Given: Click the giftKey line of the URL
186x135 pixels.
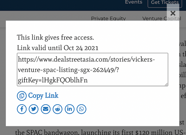Looking at the screenshot, I should pos(53,80).
